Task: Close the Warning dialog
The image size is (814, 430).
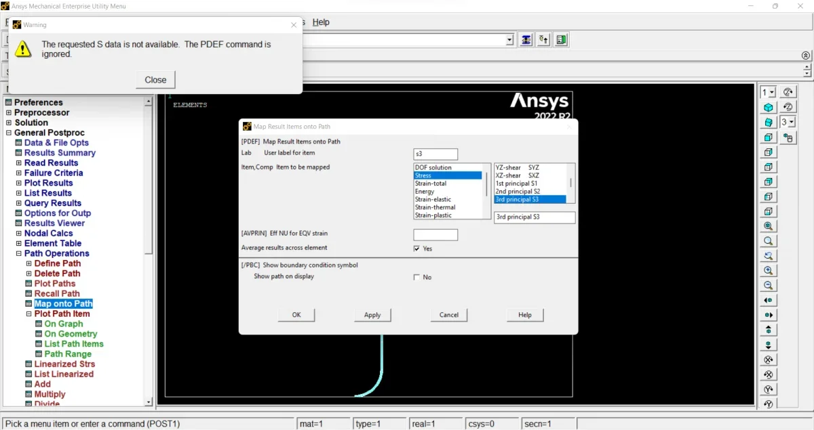Action: pos(155,79)
